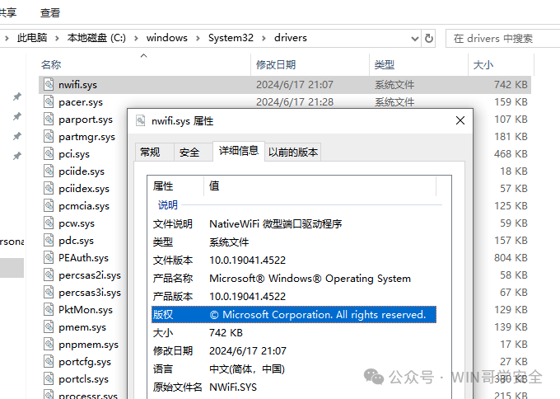
Task: Click the 在 drivers 中搜索 search box
Action: [x=502, y=38]
